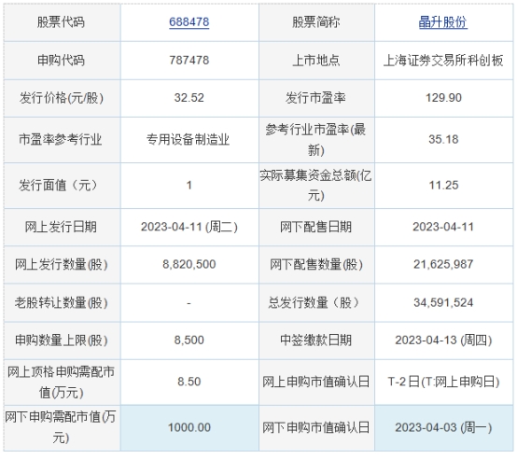Click the 申购数量上限 value 8,500
This screenshot has width=517, height=459.
click(x=189, y=340)
